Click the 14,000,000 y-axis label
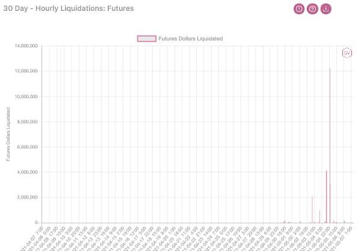 tap(26, 46)
